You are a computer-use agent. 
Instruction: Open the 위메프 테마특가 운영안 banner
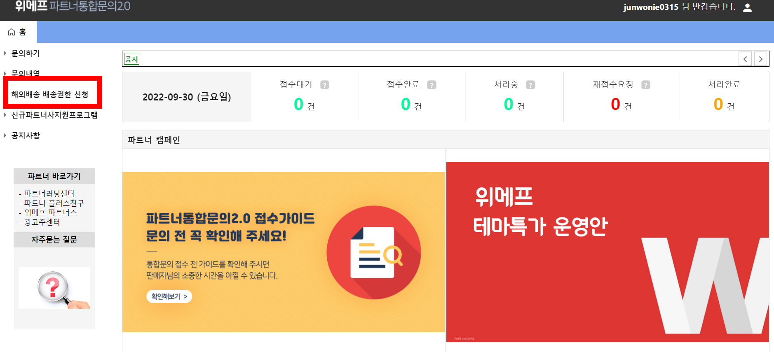(607, 252)
